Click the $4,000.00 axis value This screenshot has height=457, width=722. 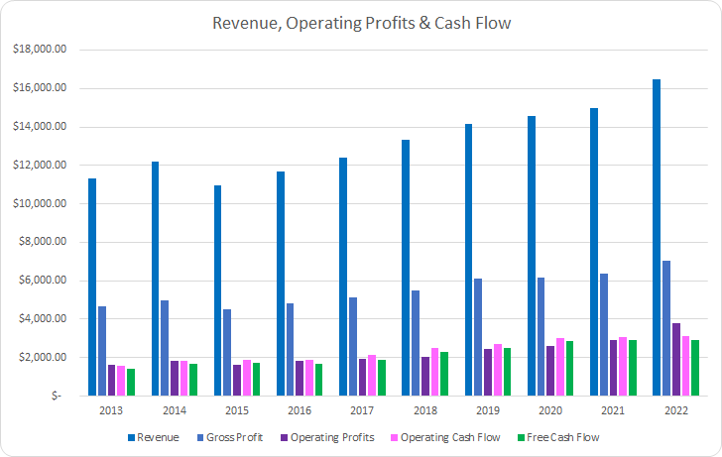tap(43, 318)
